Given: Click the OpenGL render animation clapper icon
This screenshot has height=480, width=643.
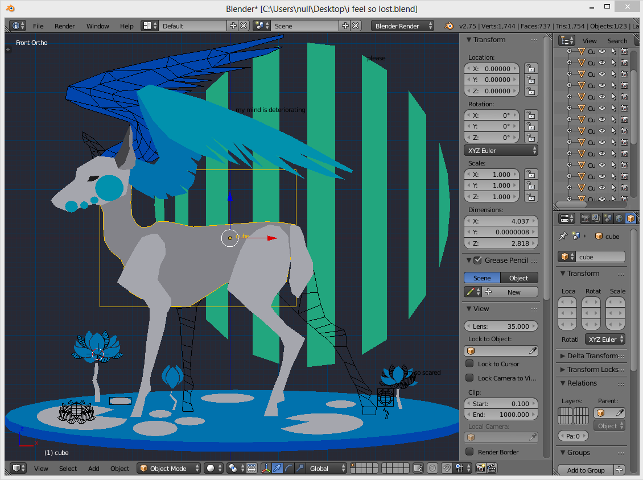Looking at the screenshot, I should [x=492, y=469].
